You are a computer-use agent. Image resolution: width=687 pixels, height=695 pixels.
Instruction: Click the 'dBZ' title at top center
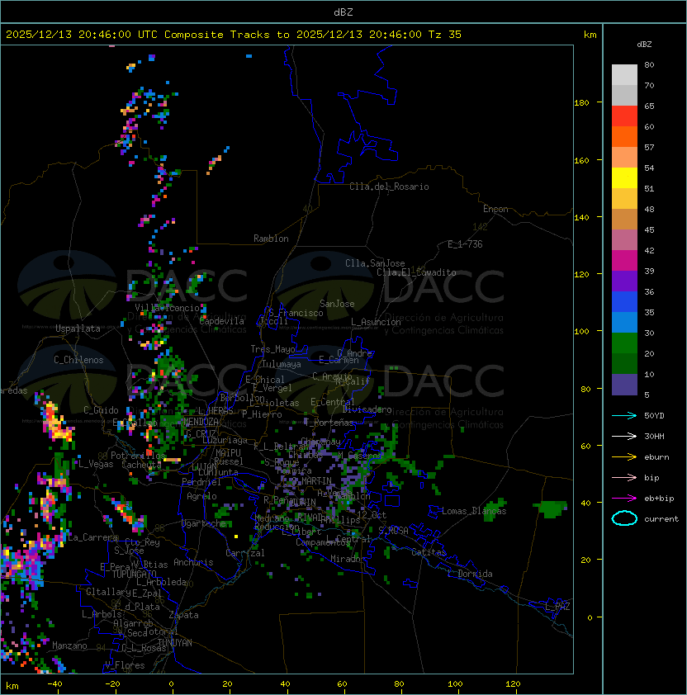[343, 12]
